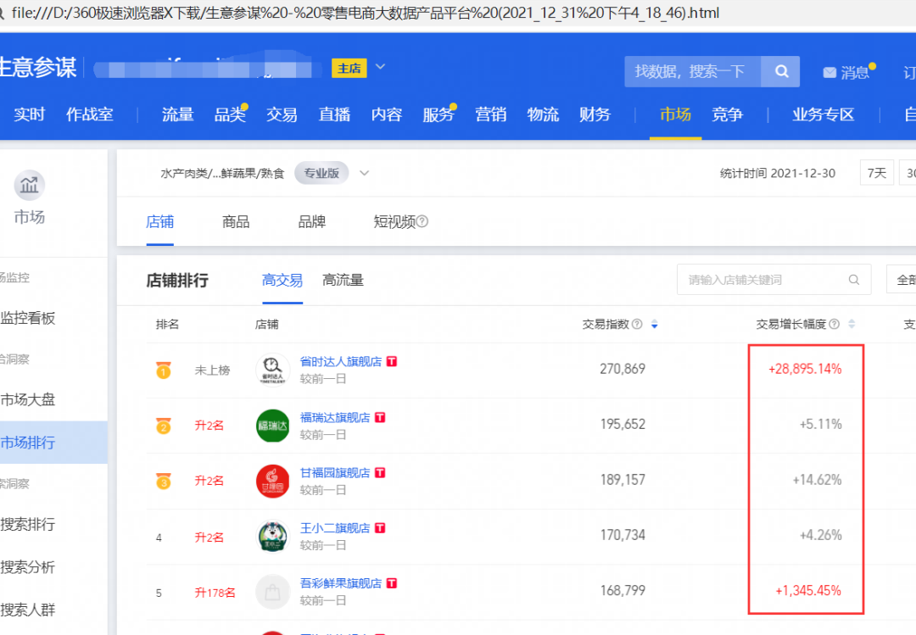This screenshot has height=635, width=916.
Task: Open the 服务 menu
Action: 438,114
